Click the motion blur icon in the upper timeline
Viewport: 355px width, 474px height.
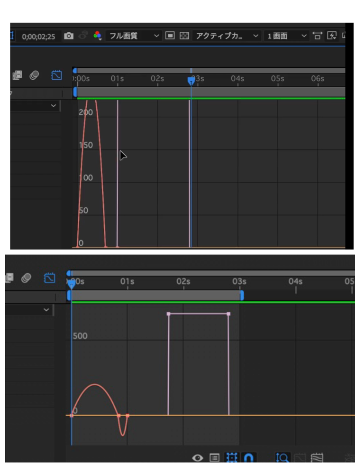34,75
